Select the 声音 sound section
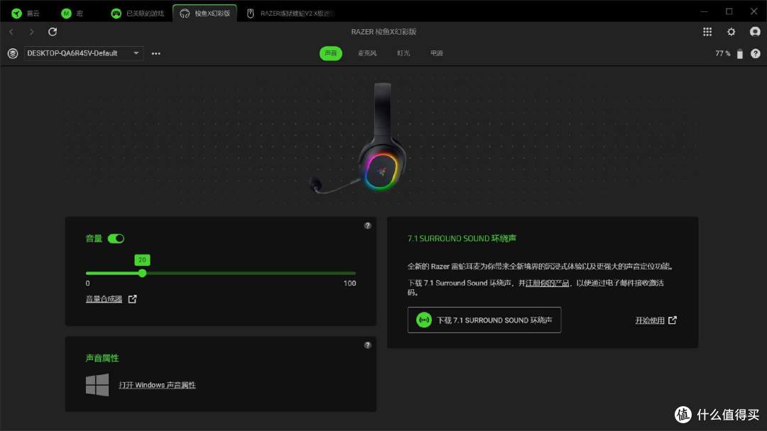 coord(331,53)
